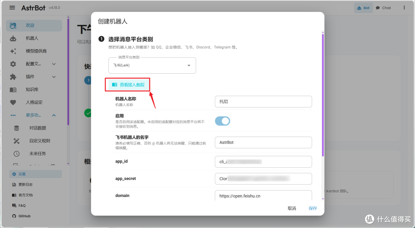Screen dimensions: 415x228
Task: Click the 插件 puzzle piece icon
Action: tap(13, 77)
